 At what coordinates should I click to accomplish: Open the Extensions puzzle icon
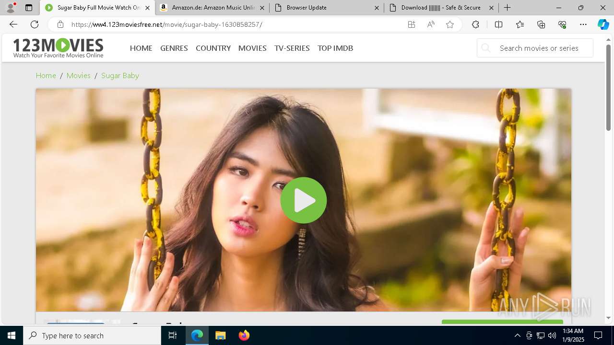coord(475,24)
